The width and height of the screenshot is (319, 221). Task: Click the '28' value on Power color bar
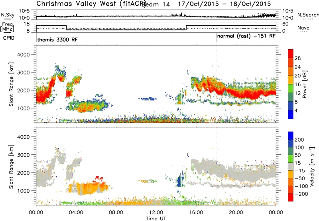coord(297,58)
